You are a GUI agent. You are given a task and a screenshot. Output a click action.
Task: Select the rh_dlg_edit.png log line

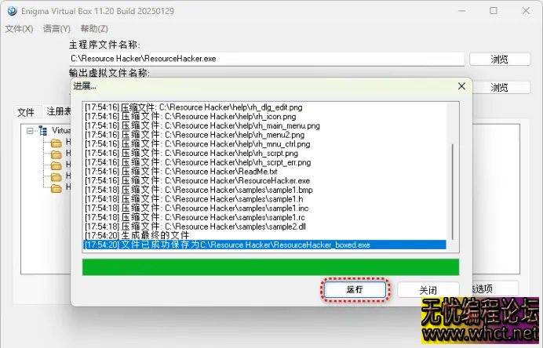[265, 107]
